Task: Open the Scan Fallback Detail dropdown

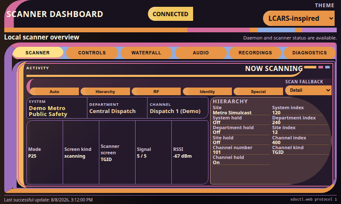Action: click(x=308, y=91)
